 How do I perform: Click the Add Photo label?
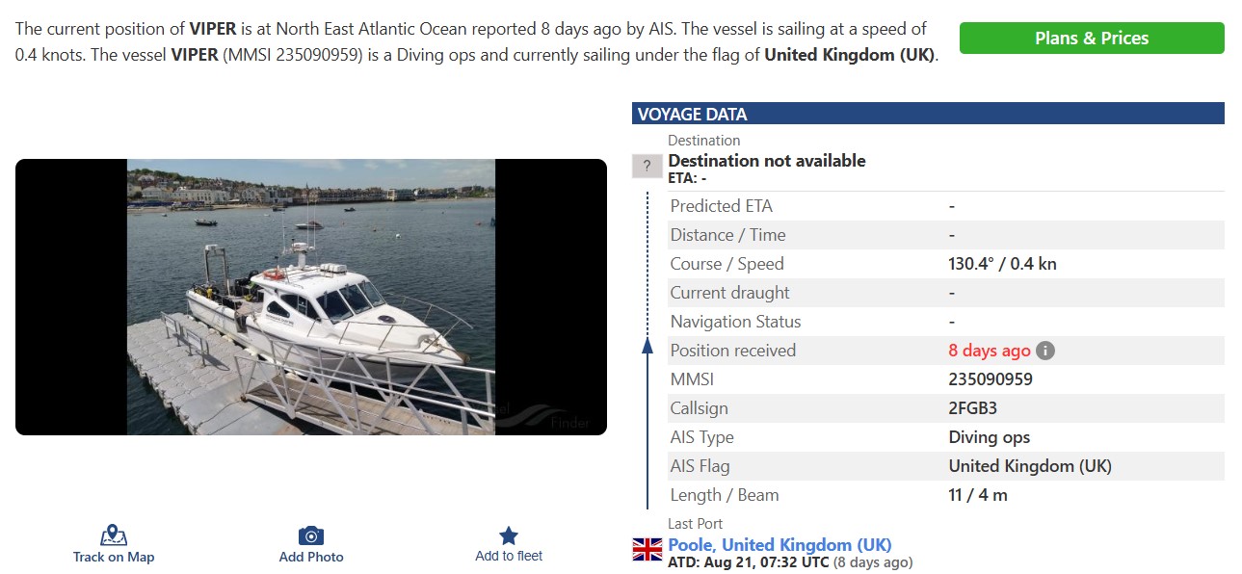(311, 557)
